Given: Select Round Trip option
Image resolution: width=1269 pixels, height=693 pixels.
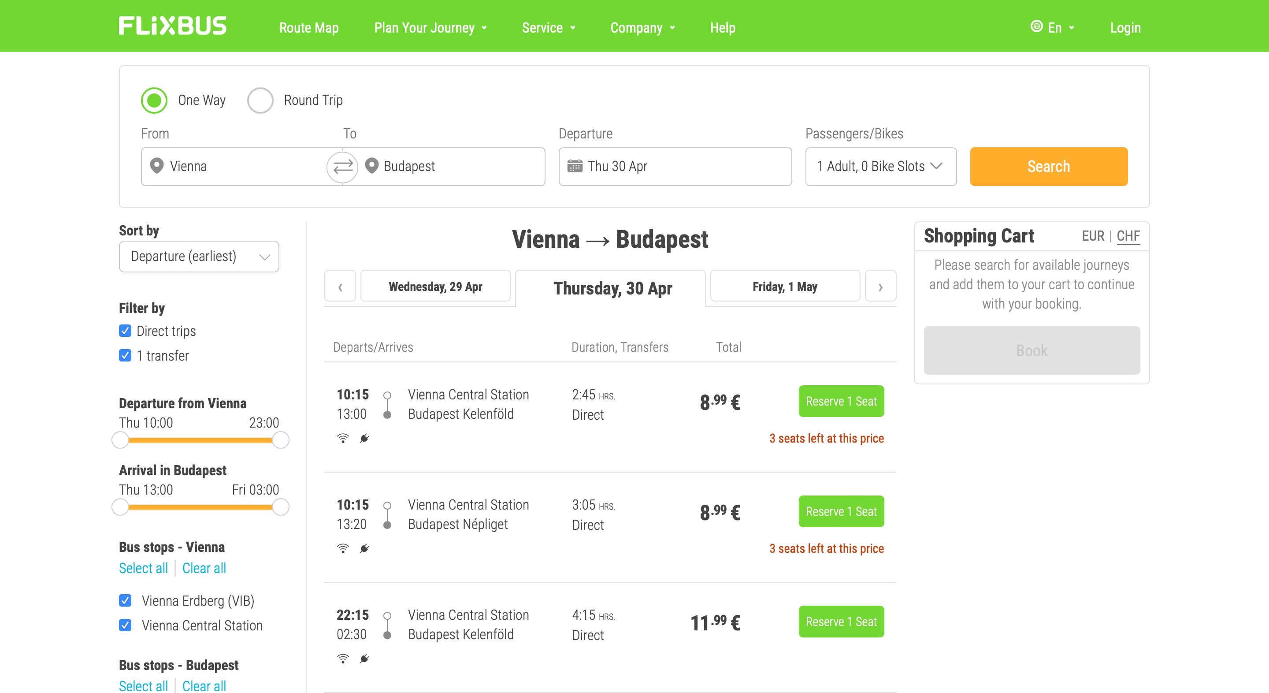Looking at the screenshot, I should click(x=260, y=100).
